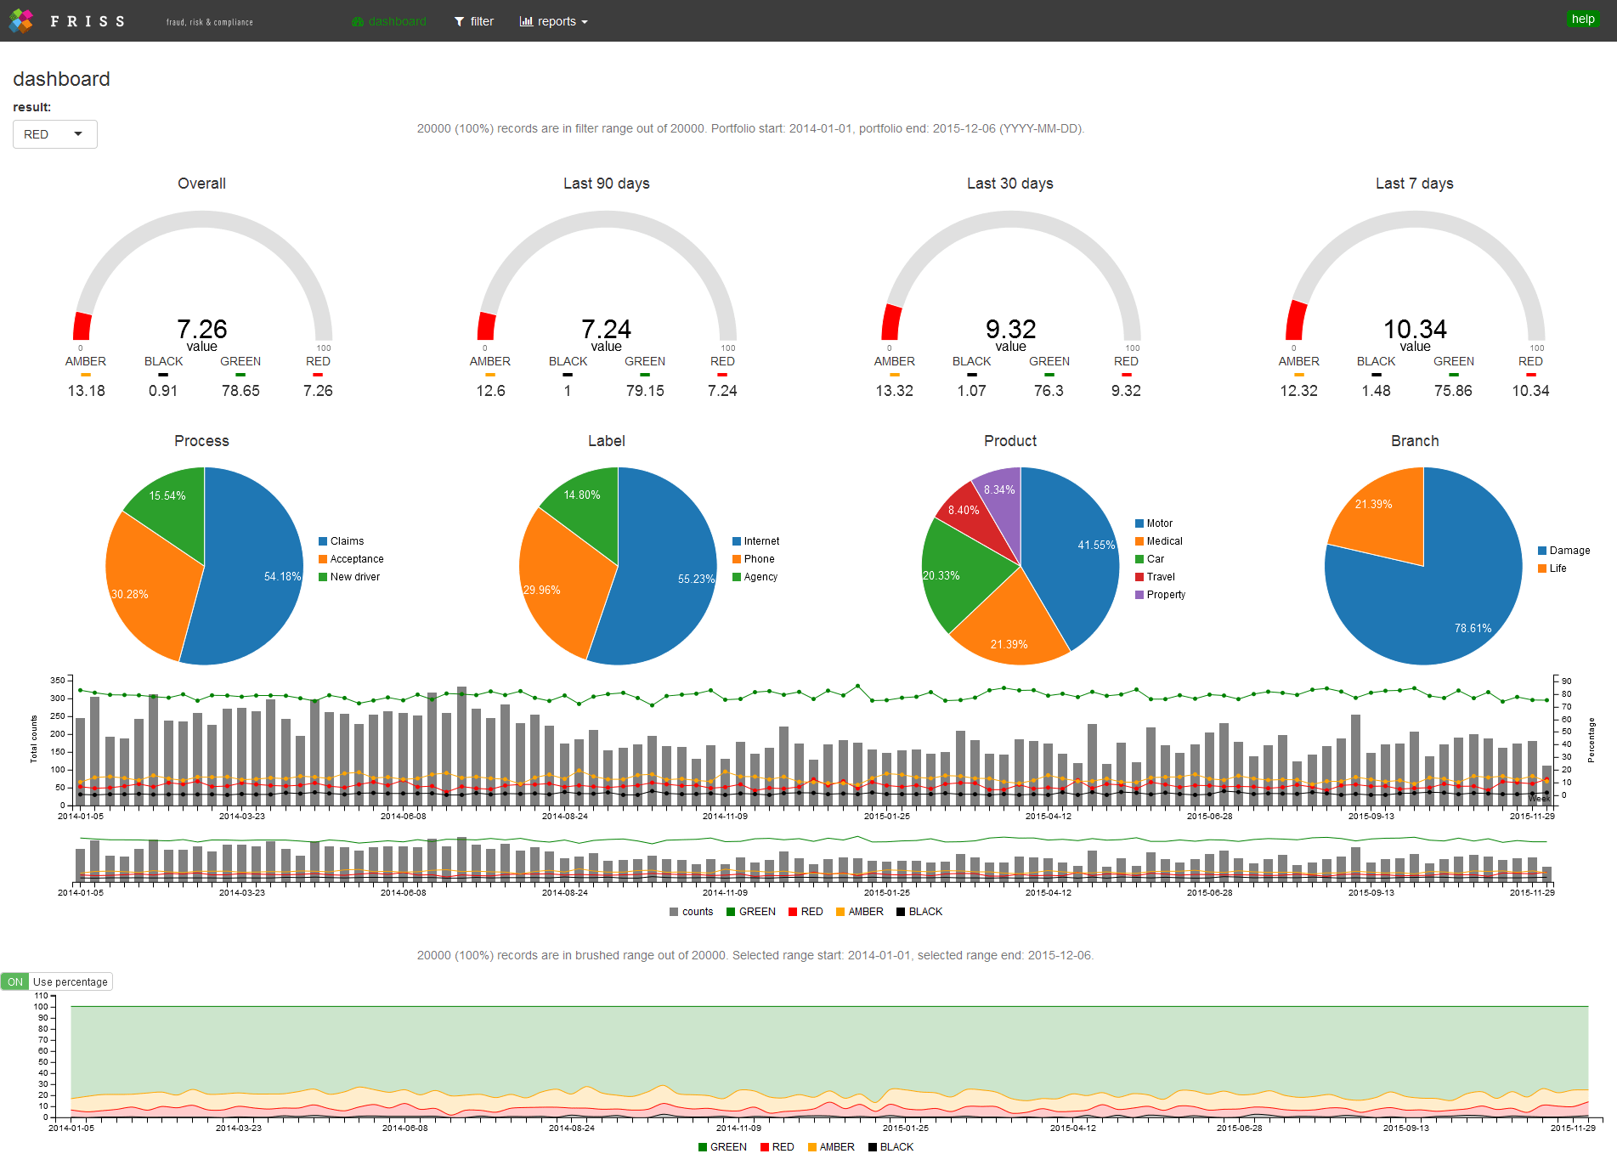Expand the reports menu caret
This screenshot has width=1617, height=1165.
[584, 21]
